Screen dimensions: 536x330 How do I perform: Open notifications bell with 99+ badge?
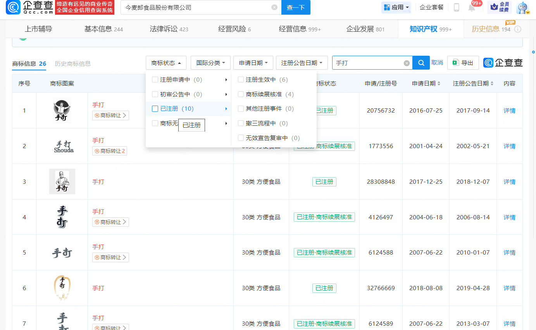pyautogui.click(x=472, y=7)
